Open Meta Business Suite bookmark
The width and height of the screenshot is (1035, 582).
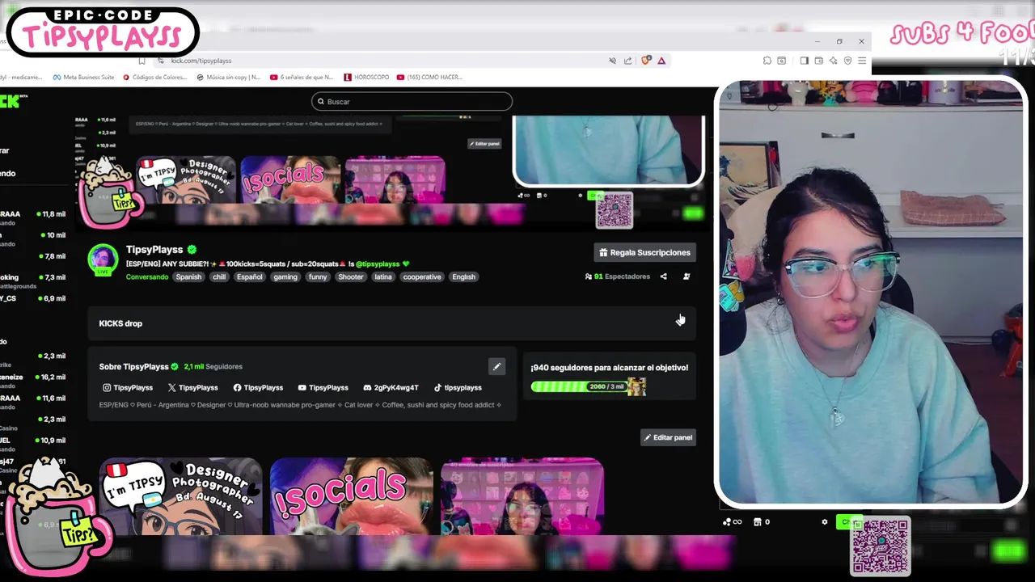tap(83, 78)
